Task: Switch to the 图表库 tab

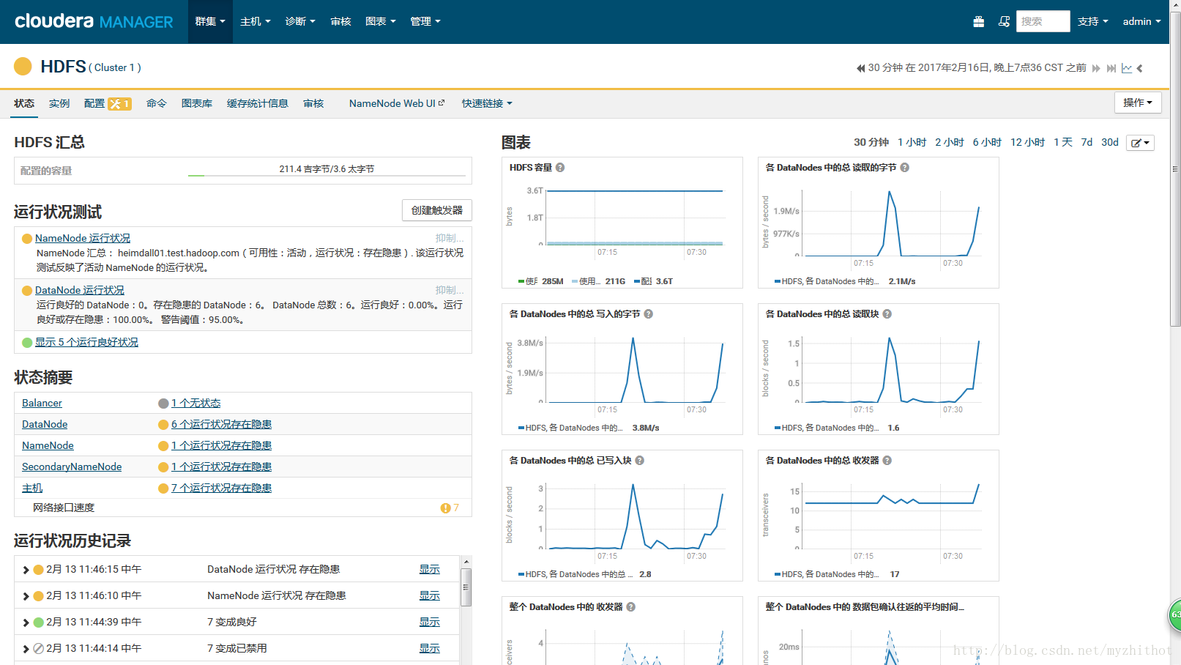Action: click(x=197, y=104)
